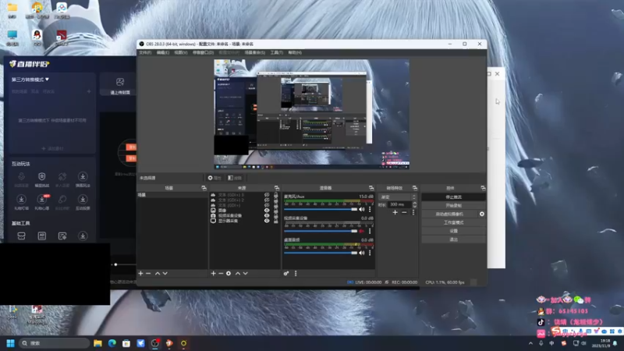Viewport: 624px width, 351px height.
Task: Add a new source with plus icon
Action: (213, 274)
